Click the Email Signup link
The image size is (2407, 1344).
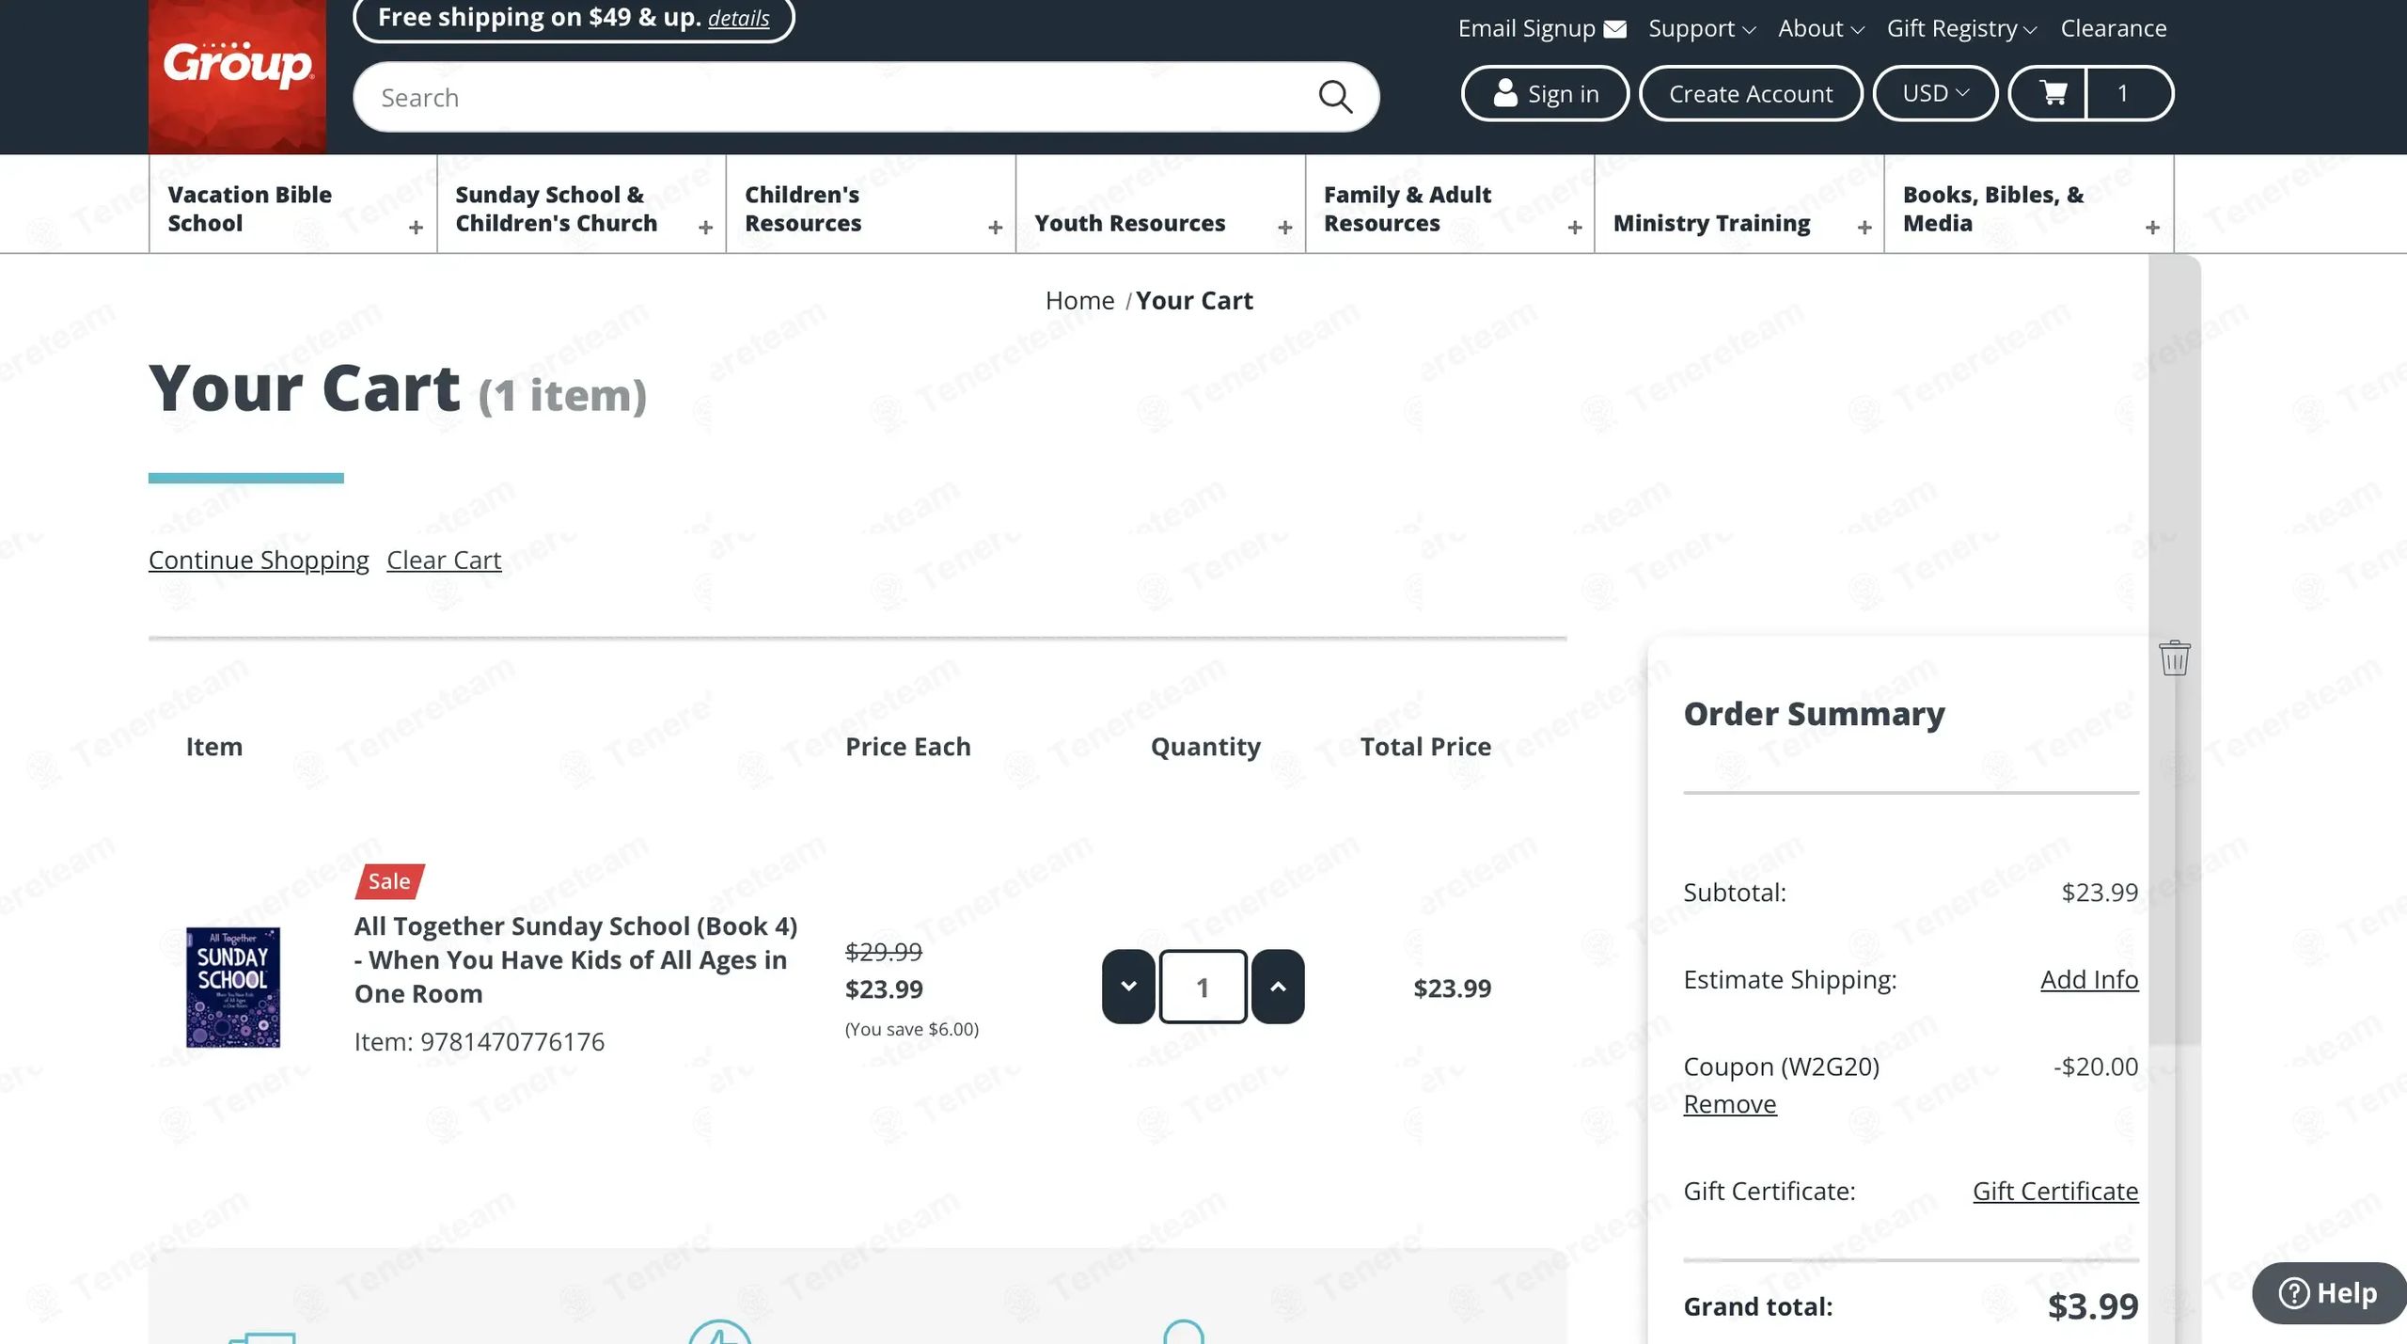coord(1526,28)
